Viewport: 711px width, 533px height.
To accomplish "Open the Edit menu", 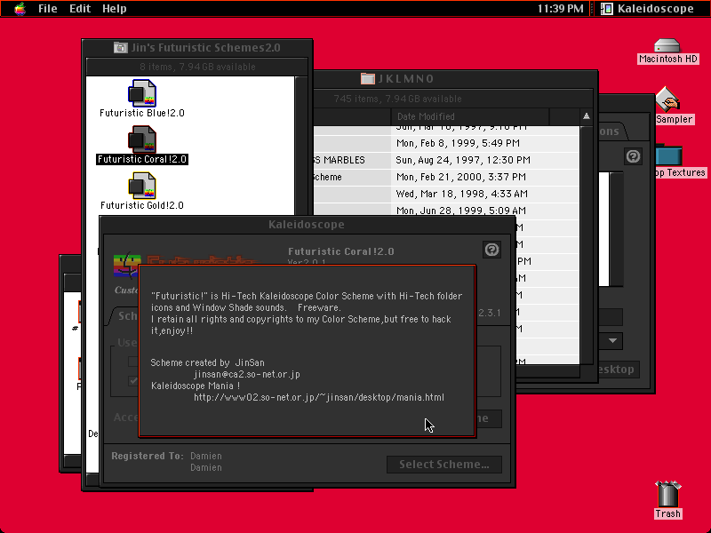I will click(80, 9).
